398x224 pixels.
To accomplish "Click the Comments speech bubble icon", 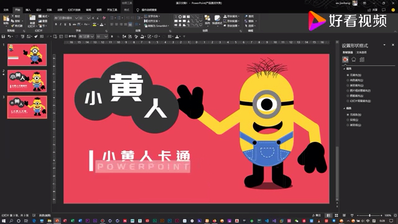I will [384, 10].
